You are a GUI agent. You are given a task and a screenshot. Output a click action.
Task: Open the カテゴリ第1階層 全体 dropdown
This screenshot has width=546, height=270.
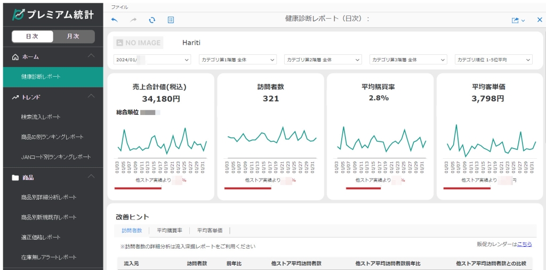[238, 60]
